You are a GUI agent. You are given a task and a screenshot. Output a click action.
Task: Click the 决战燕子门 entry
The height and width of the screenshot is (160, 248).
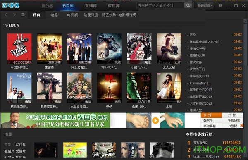198,69
